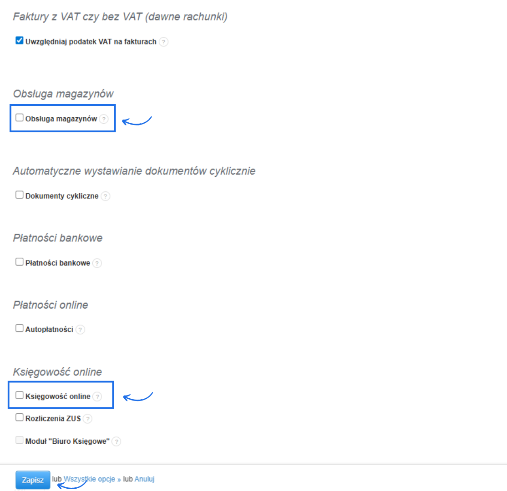
Task: Click help icon beside Księgowość online
Action: (x=97, y=396)
